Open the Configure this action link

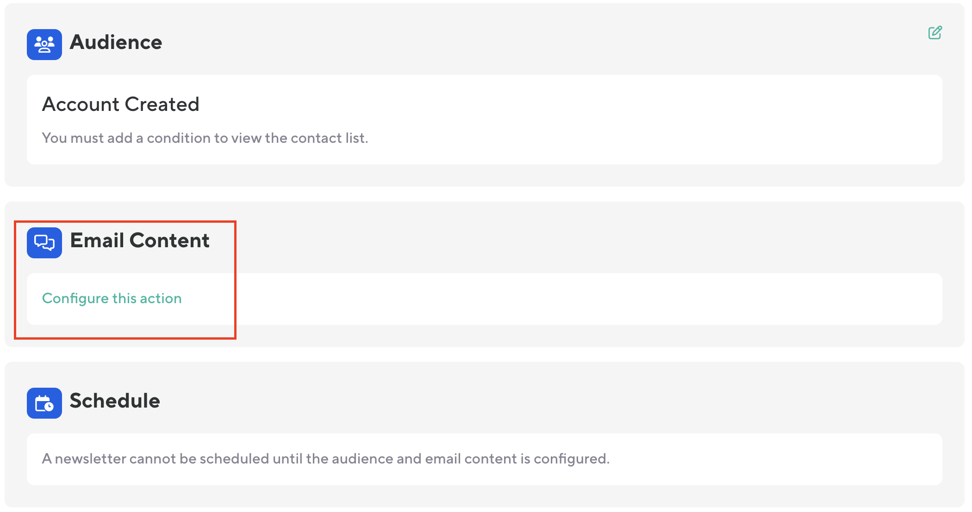pos(112,299)
